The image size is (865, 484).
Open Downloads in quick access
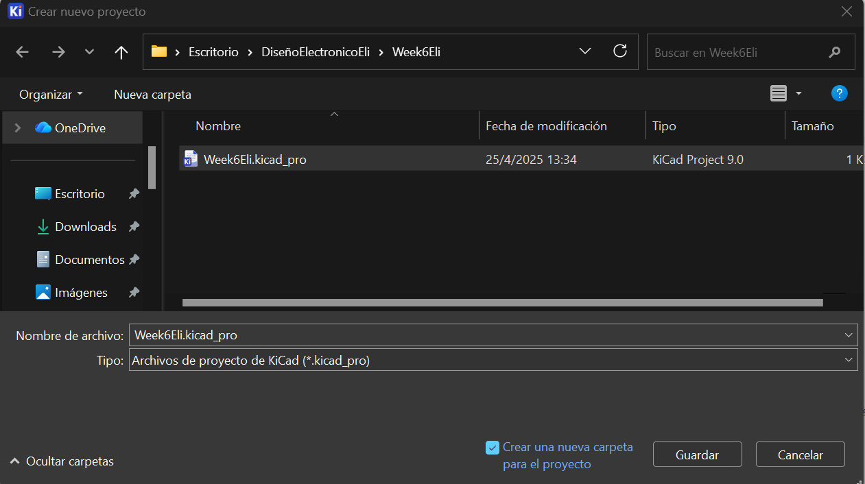[x=86, y=227]
